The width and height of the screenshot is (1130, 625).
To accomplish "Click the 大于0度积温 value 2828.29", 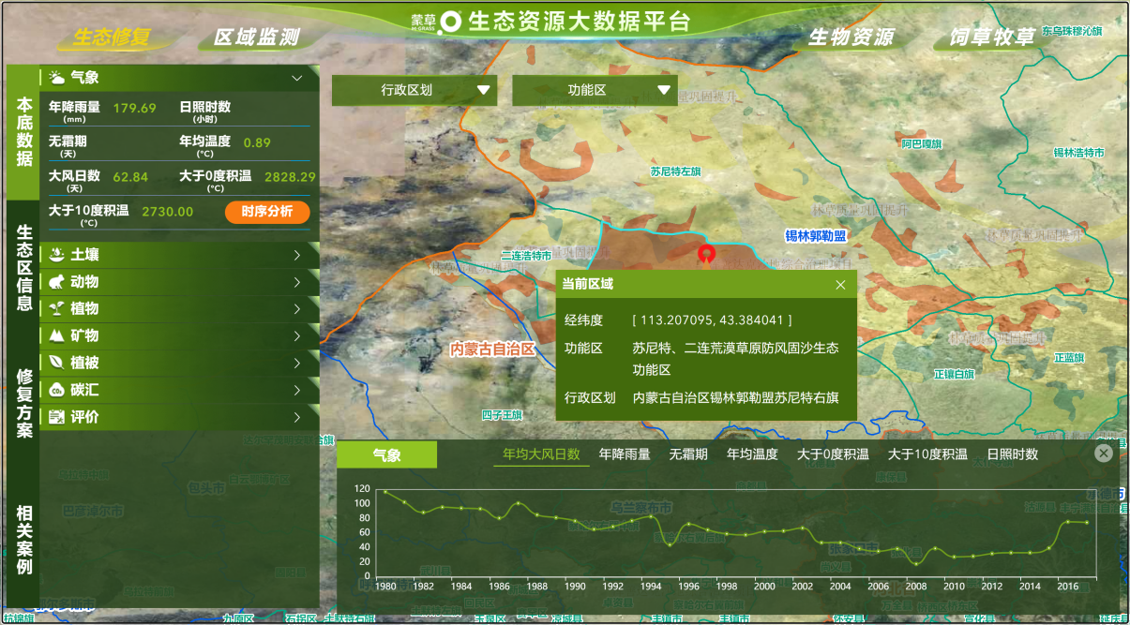I will click(290, 176).
